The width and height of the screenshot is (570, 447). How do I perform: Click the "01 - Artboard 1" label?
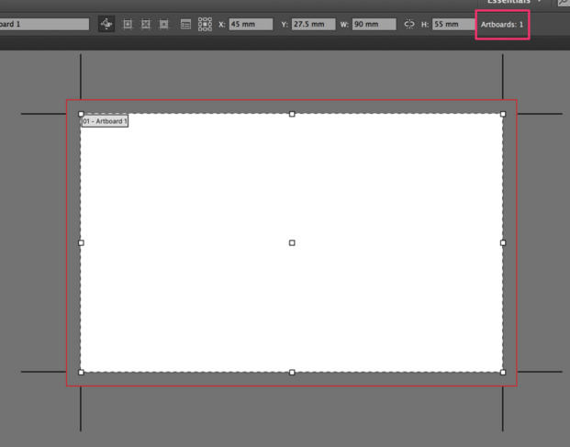point(105,121)
